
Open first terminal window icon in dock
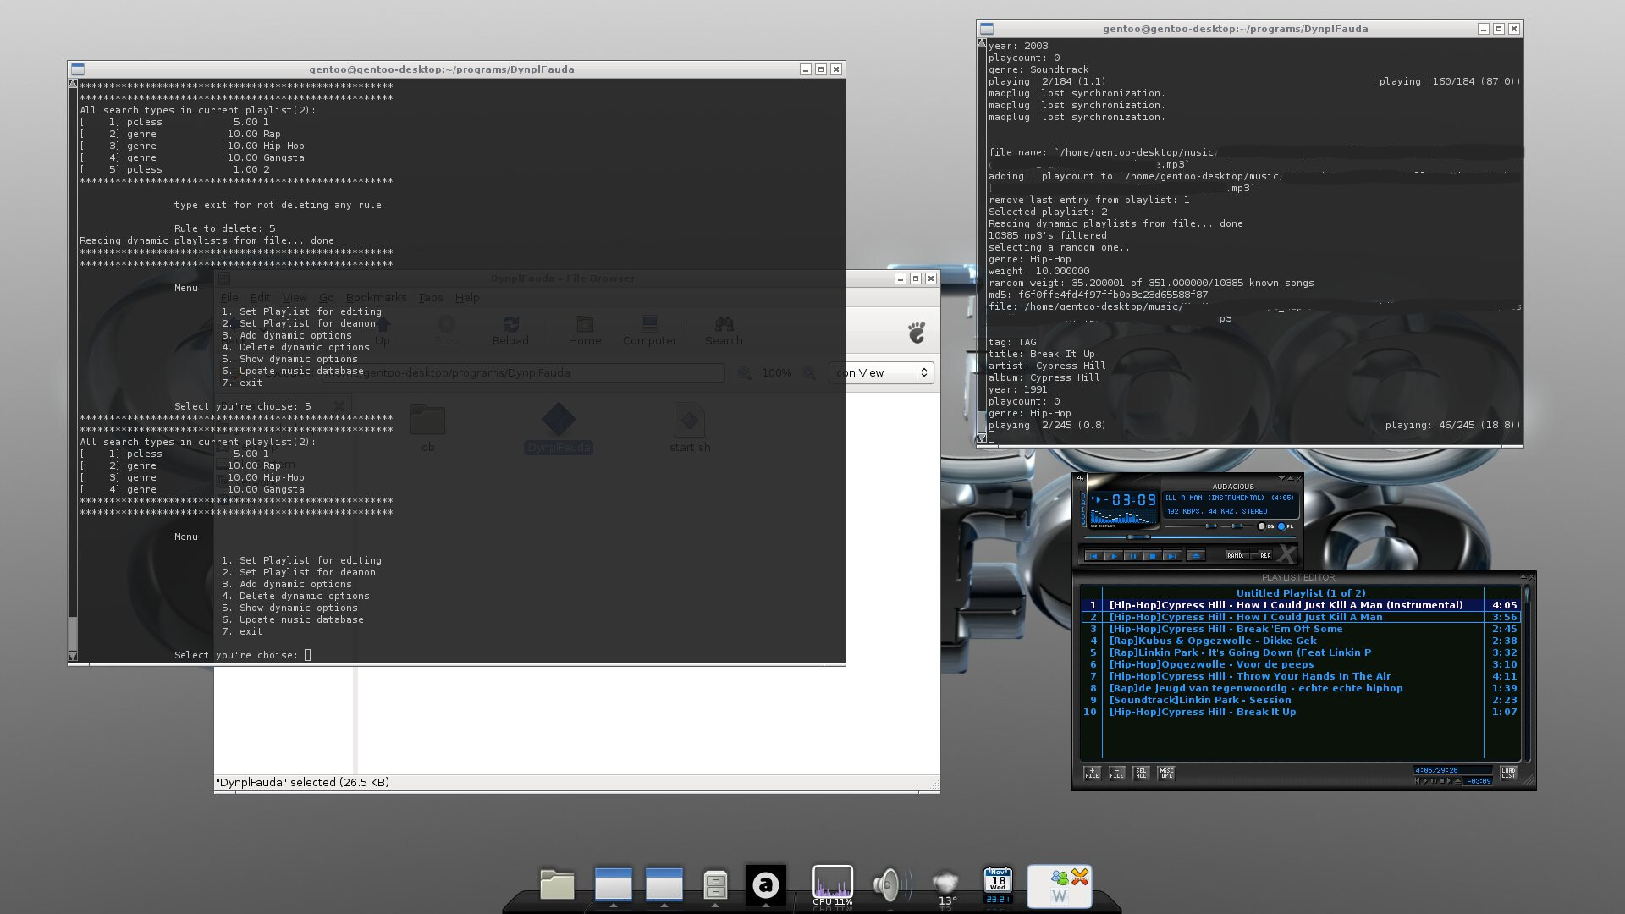(x=614, y=884)
